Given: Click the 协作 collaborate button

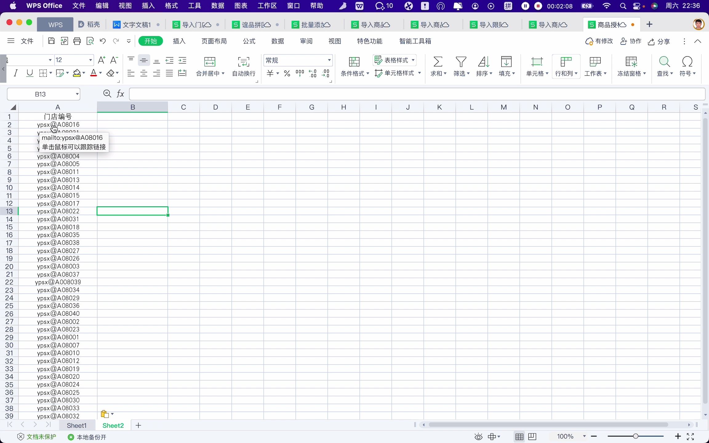Looking at the screenshot, I should tap(631, 41).
